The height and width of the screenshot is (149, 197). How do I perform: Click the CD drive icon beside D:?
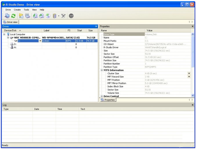pos(12,44)
